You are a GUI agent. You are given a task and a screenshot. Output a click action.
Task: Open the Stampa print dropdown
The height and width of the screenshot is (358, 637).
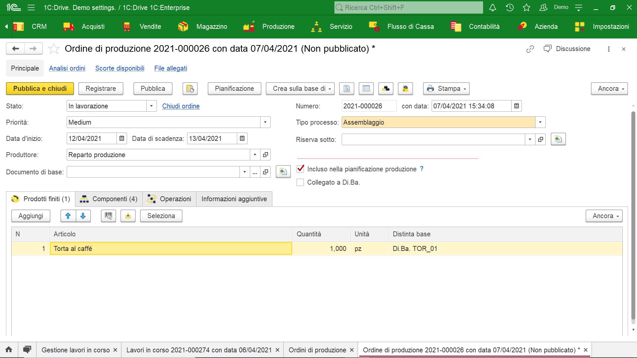[446, 89]
